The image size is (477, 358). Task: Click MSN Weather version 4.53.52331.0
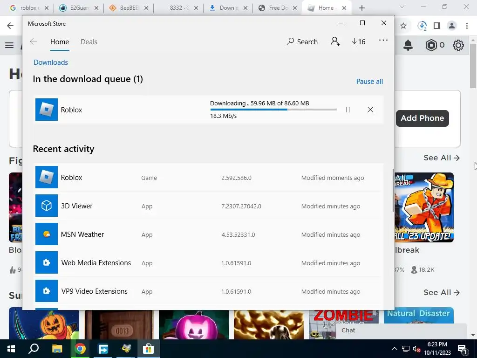238,235
